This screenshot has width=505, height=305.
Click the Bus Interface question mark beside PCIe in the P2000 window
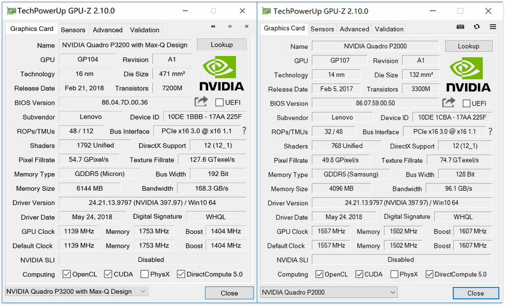[x=490, y=131]
